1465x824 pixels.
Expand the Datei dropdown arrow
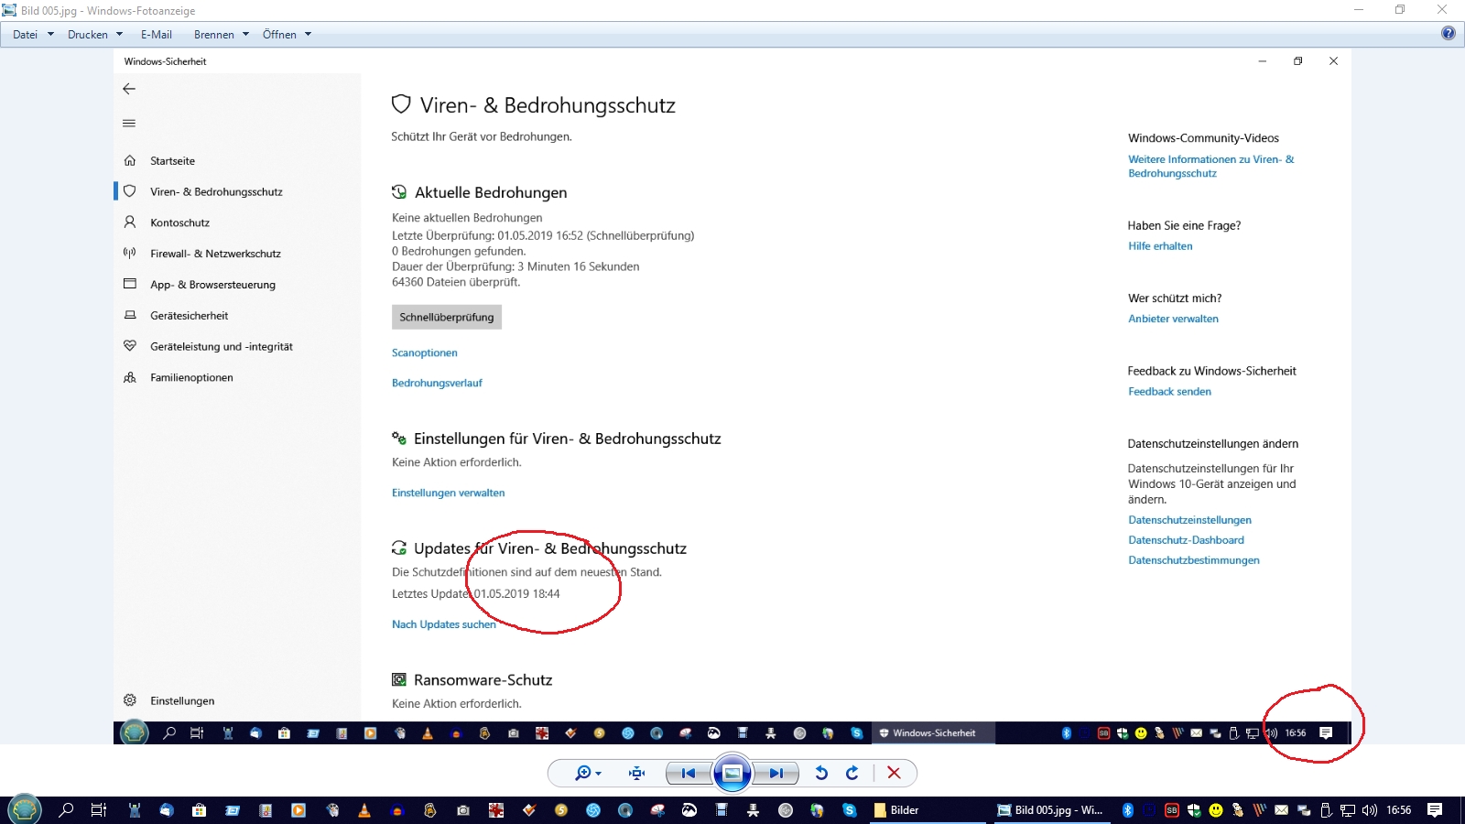click(50, 35)
